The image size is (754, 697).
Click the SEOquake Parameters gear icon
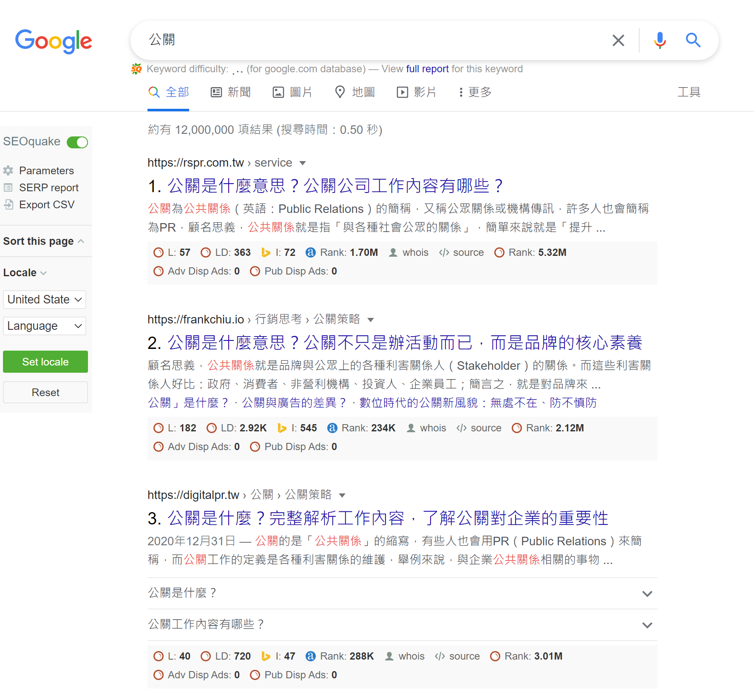click(8, 170)
